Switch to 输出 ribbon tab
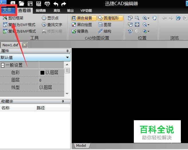This screenshot has width=188, height=150. coord(70,11)
